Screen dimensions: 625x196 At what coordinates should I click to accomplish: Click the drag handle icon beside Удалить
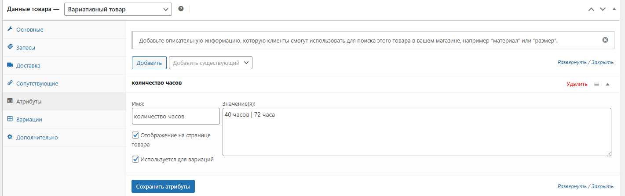coord(596,84)
